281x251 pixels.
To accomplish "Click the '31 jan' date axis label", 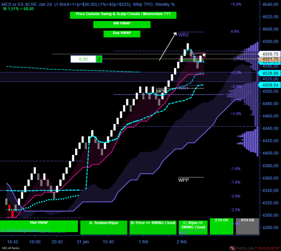I will 83,242.
